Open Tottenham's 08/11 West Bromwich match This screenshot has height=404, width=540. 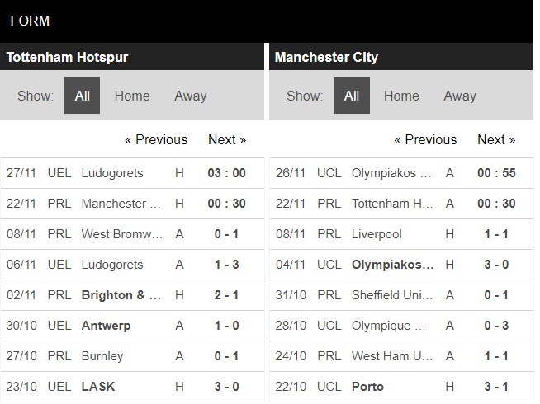point(122,234)
